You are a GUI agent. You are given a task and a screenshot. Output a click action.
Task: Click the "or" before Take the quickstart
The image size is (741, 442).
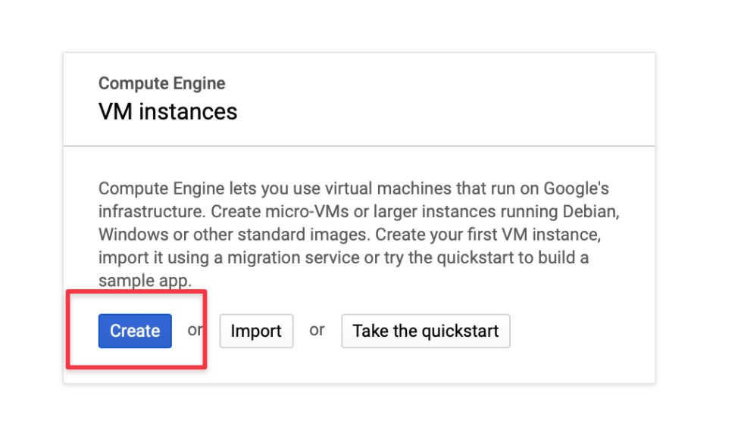coord(317,330)
